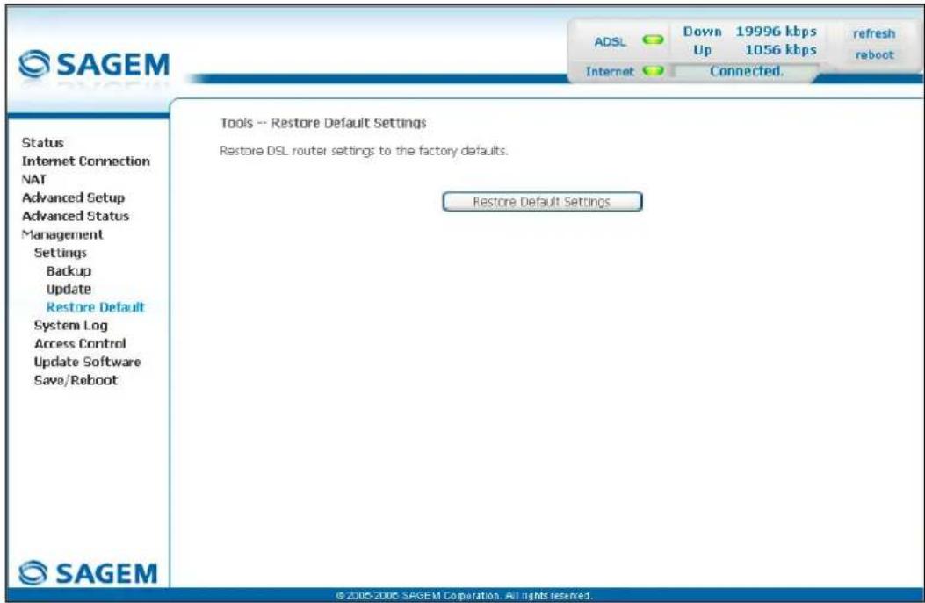Open the System Log page
925x603 pixels.
pos(71,326)
